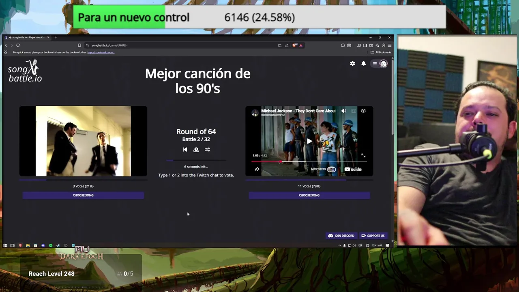This screenshot has height=292, width=519.
Task: Open Task View on the taskbar
Action: [12, 245]
